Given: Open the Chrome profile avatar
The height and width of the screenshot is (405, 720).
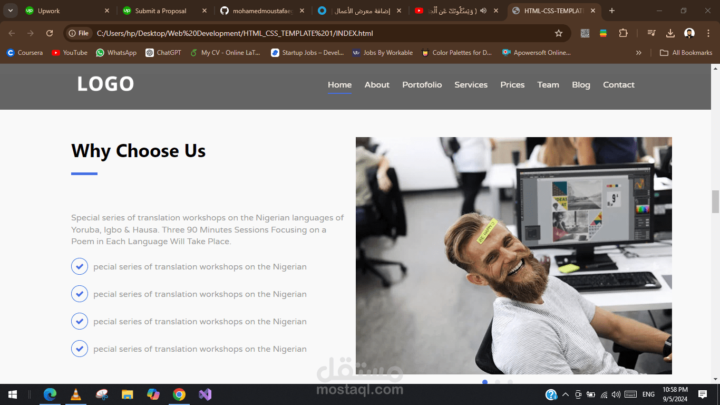Looking at the screenshot, I should [689, 33].
